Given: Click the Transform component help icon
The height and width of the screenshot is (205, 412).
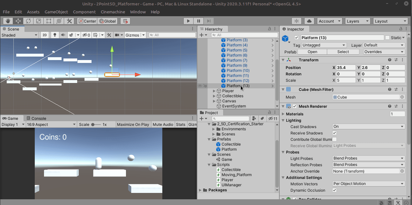Looking at the screenshot, I should pyautogui.click(x=390, y=60).
